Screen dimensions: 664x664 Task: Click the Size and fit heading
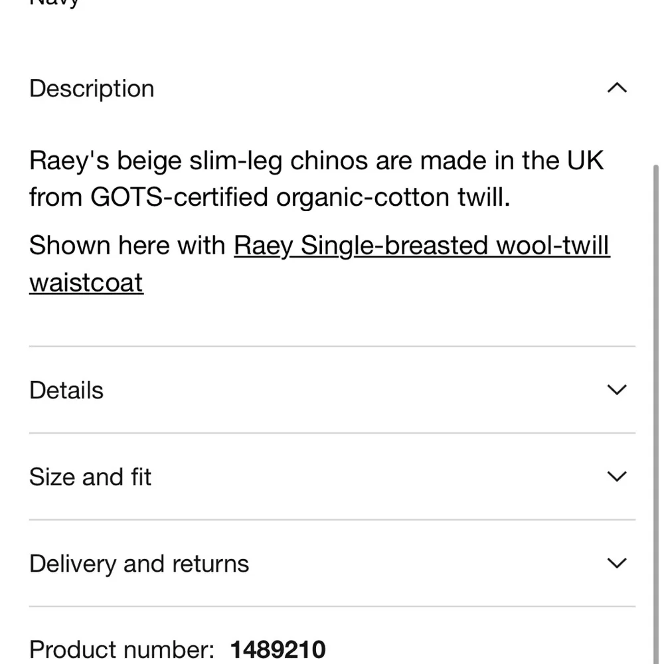90,476
